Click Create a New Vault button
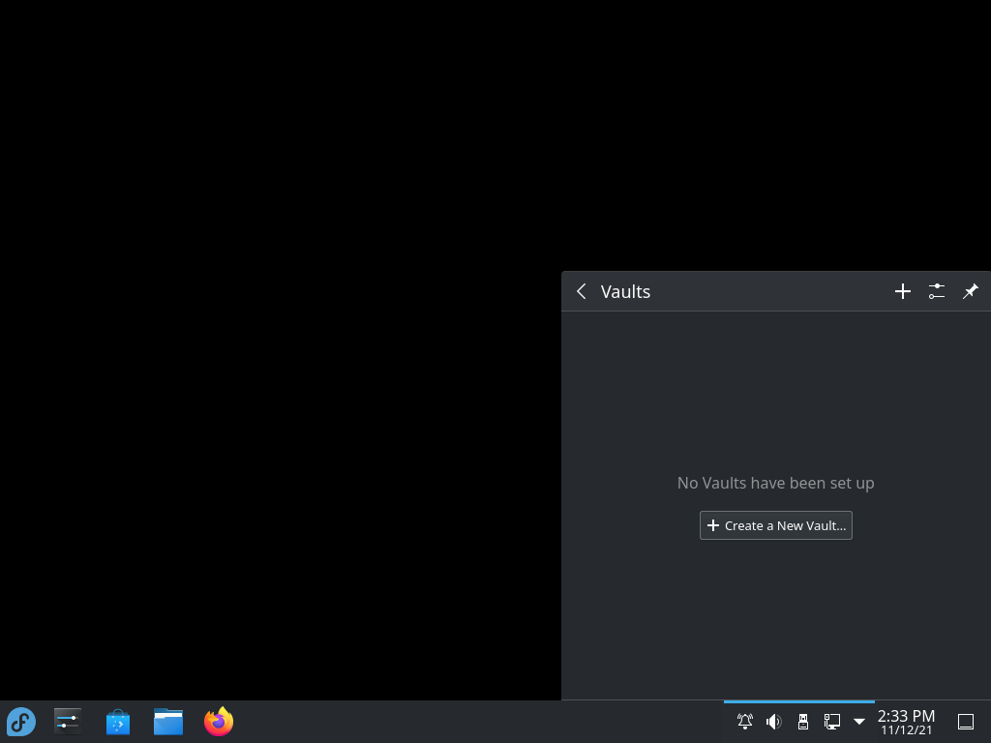 775,525
